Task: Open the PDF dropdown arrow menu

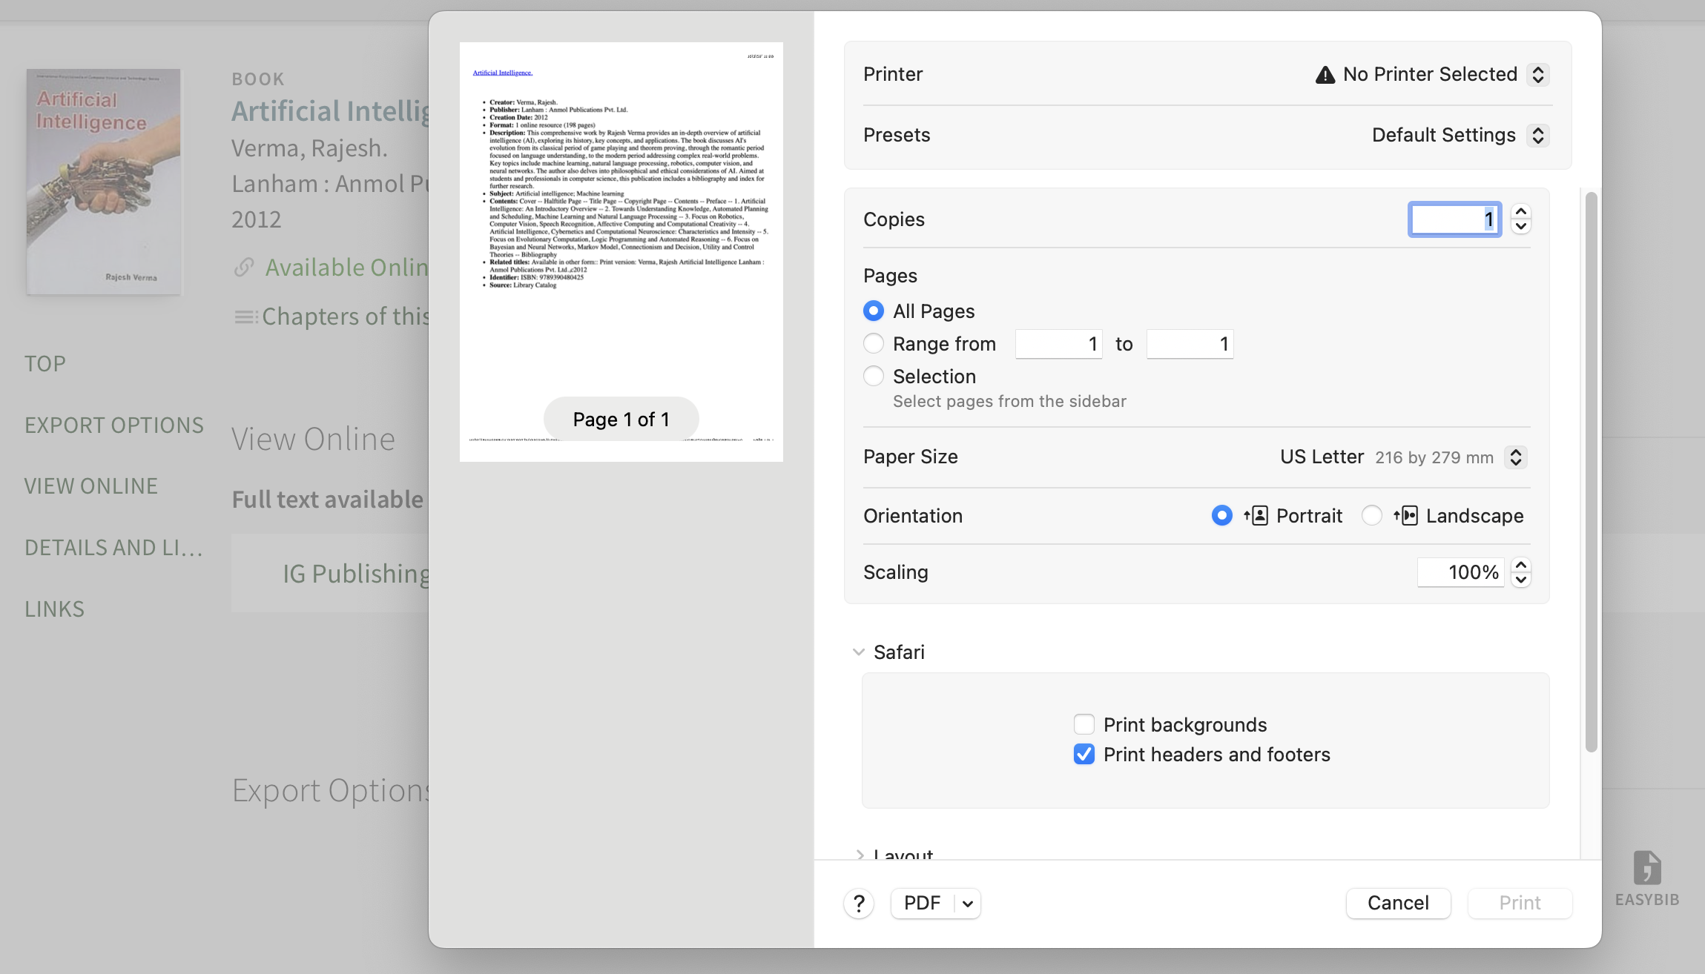Action: tap(967, 903)
